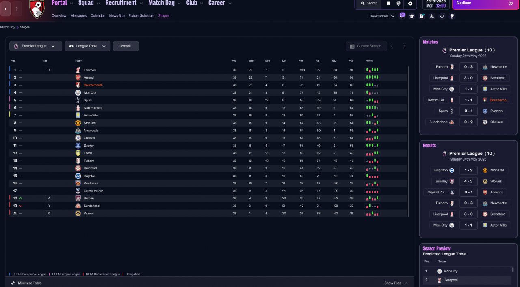
Task: Click the Nott'm Forest team name in table
Action: click(93, 108)
